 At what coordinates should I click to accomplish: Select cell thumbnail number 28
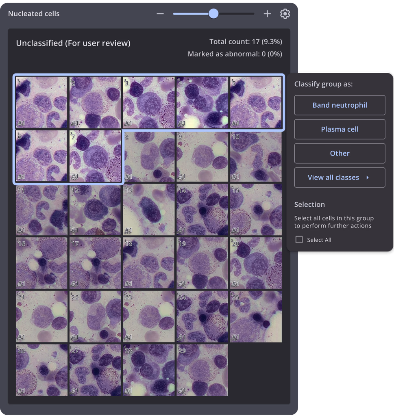tap(149, 370)
